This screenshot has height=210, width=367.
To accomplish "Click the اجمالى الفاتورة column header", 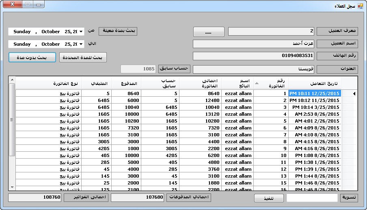I will 200,83.
